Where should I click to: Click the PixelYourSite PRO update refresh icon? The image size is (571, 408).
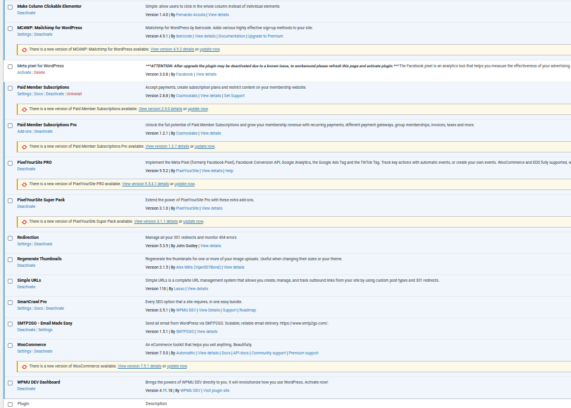pyautogui.click(x=24, y=185)
